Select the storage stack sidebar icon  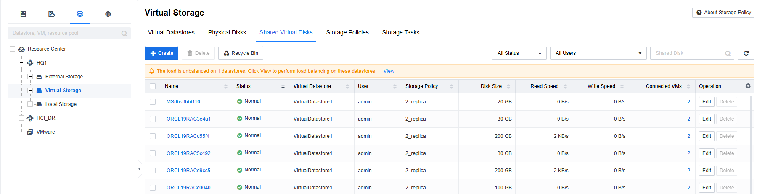pos(80,14)
